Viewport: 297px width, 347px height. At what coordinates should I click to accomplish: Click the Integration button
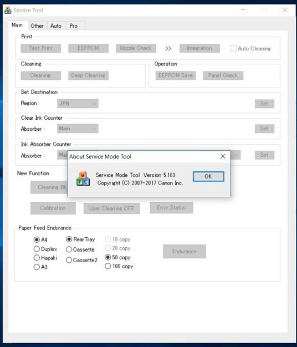tap(199, 48)
